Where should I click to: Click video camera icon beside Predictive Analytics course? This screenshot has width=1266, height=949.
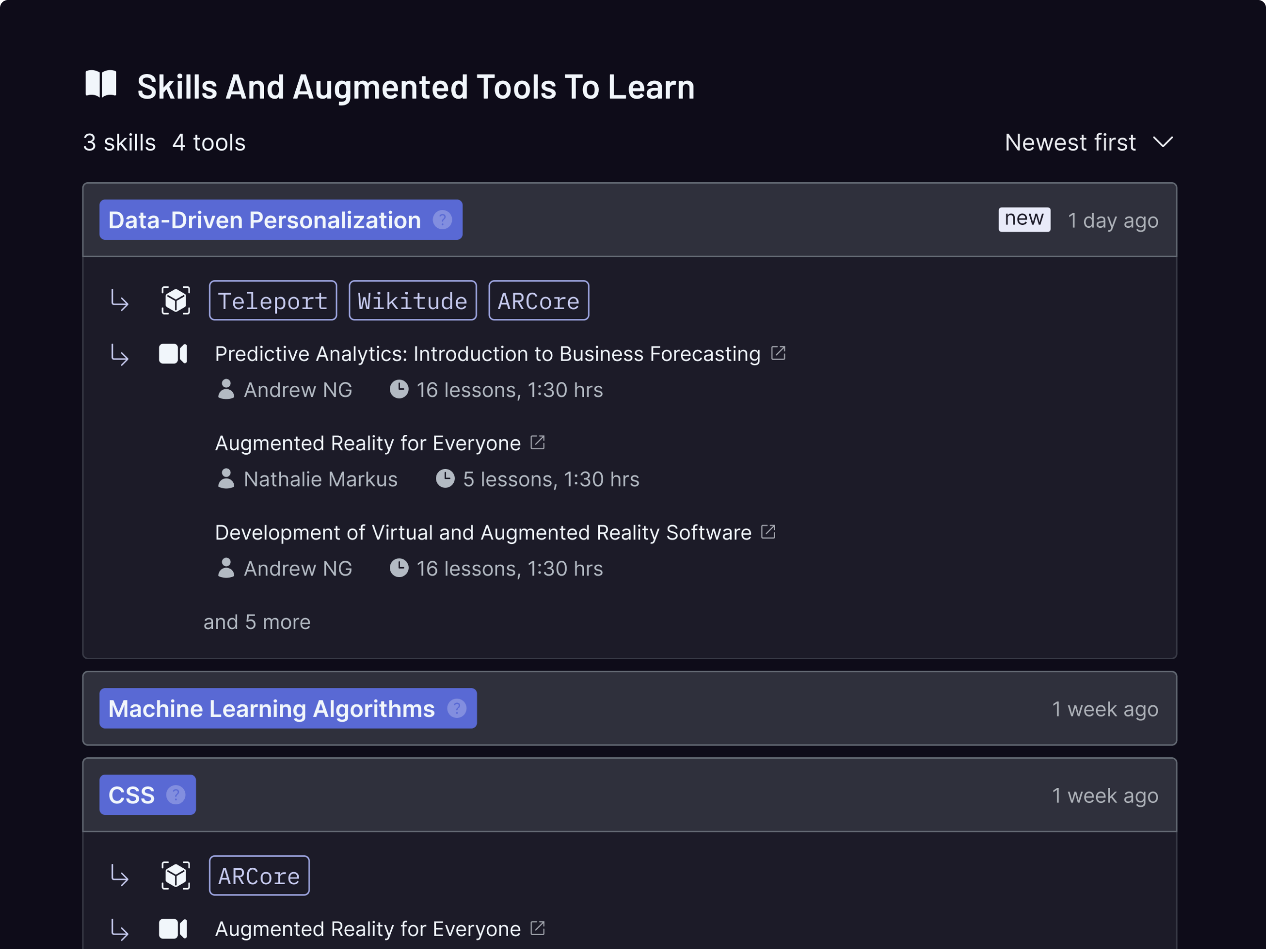coord(173,354)
